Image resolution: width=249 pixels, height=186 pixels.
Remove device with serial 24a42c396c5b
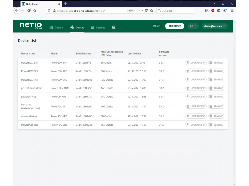coord(216,71)
